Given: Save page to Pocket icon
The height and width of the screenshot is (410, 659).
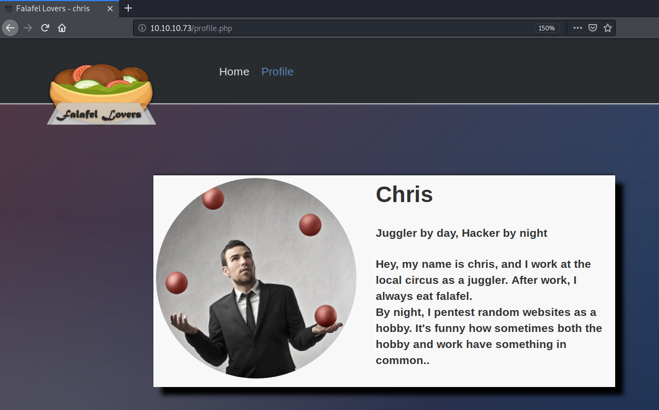Looking at the screenshot, I should click(593, 28).
